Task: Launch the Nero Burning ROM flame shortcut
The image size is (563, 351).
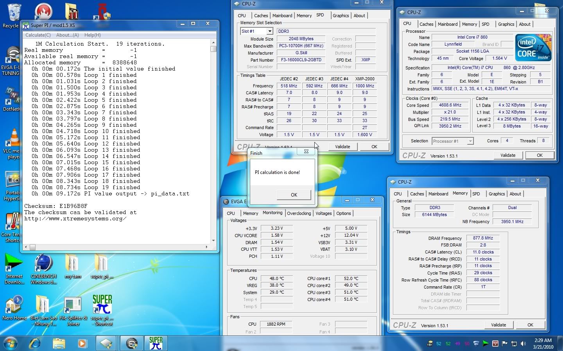Action: [43, 11]
